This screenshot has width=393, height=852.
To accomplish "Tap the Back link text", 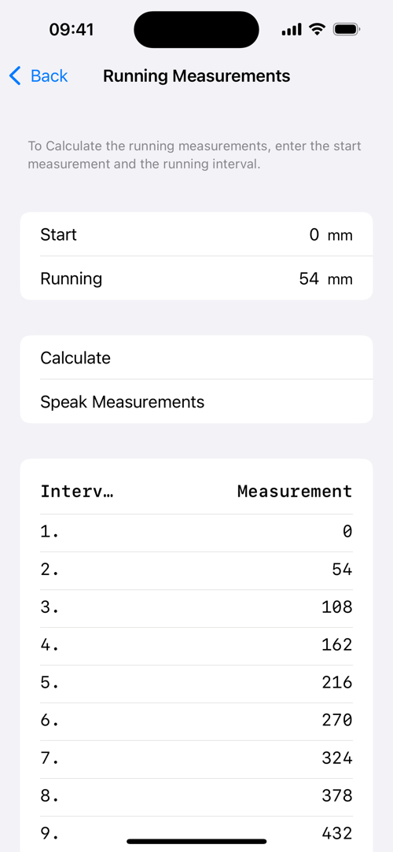I will [49, 76].
